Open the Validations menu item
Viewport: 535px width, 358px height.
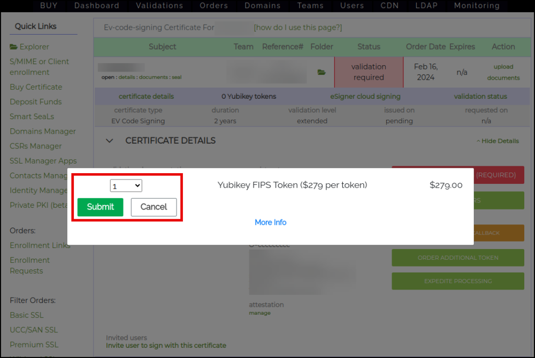[159, 6]
